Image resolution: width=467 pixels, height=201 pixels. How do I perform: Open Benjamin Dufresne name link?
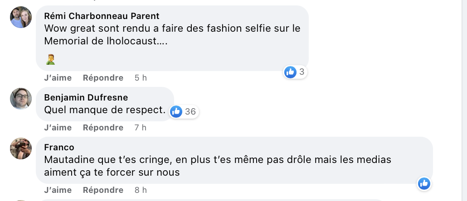86,97
